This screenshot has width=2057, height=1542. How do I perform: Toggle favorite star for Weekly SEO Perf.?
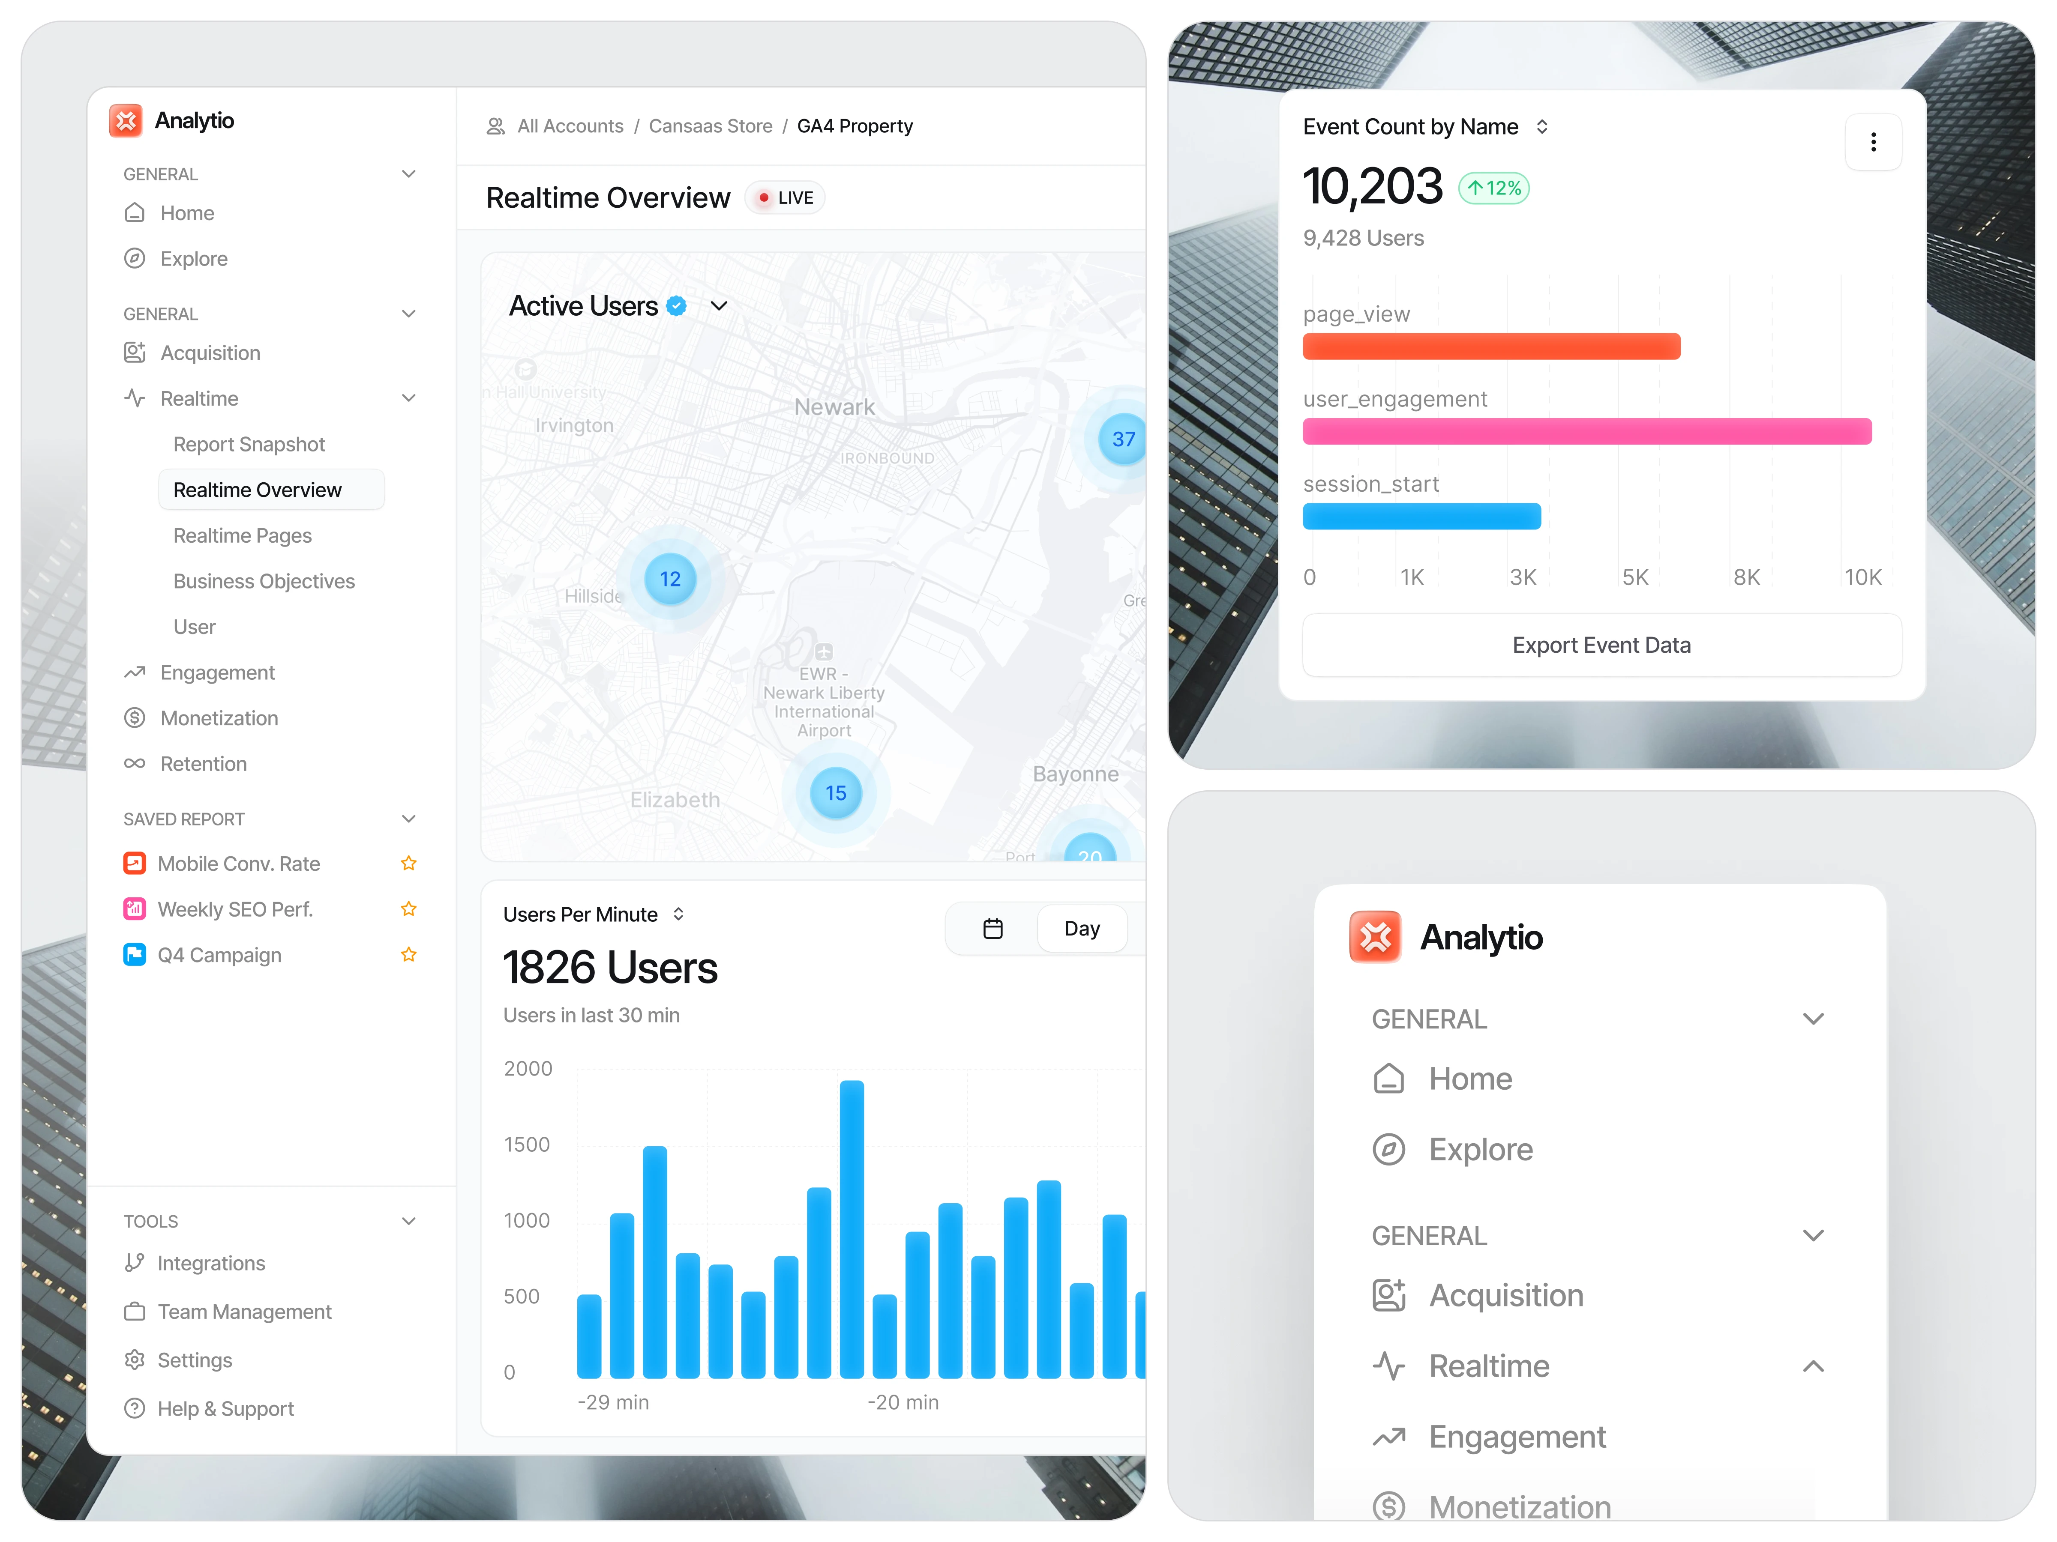pyautogui.click(x=408, y=909)
